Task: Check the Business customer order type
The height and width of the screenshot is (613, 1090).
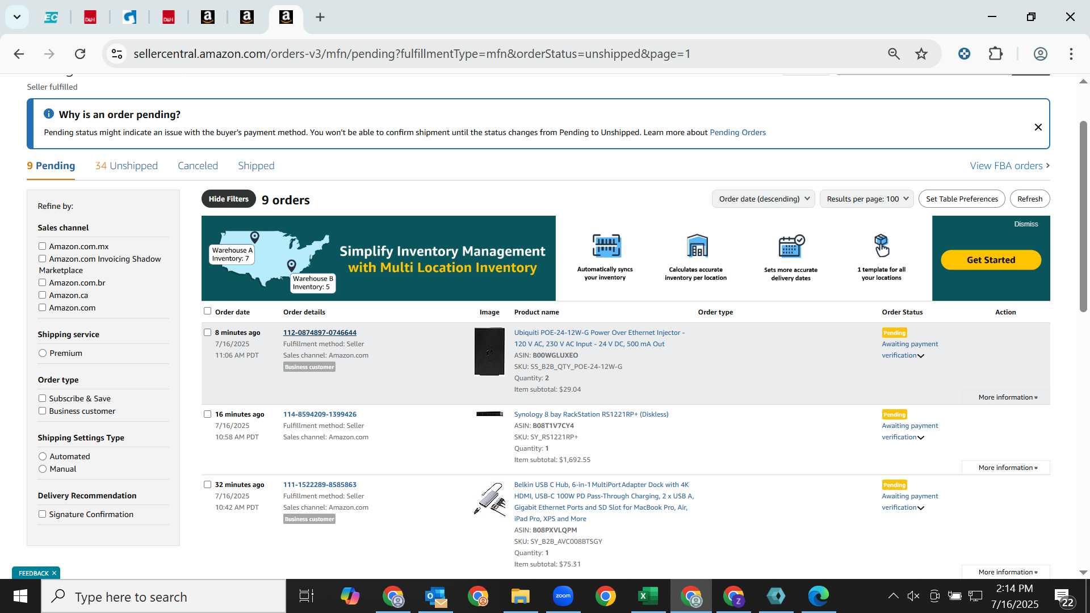Action: click(42, 411)
